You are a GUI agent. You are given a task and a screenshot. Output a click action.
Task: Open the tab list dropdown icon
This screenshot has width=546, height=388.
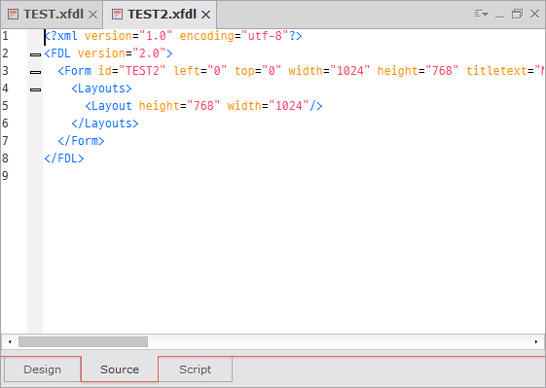(x=482, y=14)
